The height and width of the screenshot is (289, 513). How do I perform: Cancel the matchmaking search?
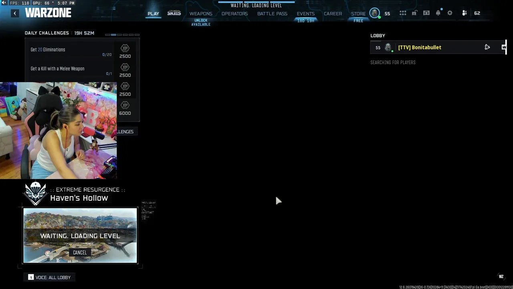click(x=80, y=252)
